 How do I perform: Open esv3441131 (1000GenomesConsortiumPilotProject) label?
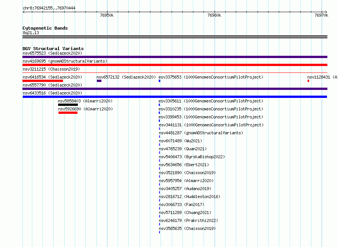(x=211, y=125)
